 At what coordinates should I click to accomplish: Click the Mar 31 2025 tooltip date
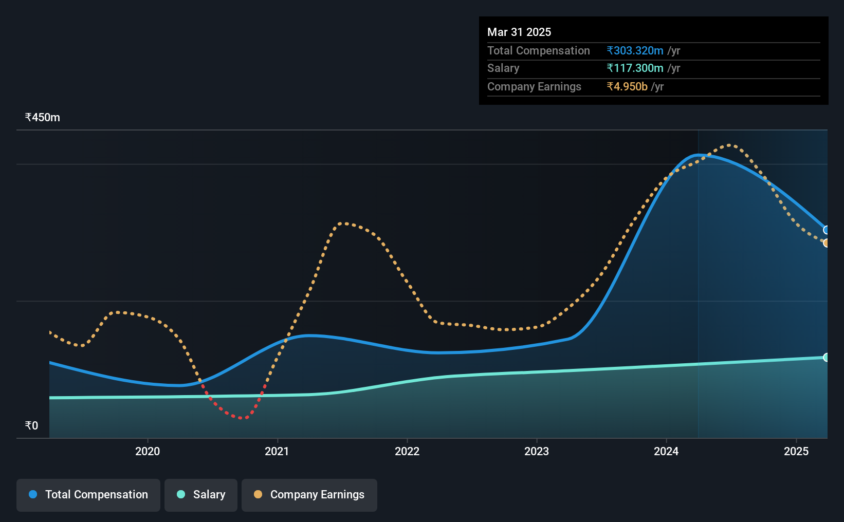tap(519, 32)
